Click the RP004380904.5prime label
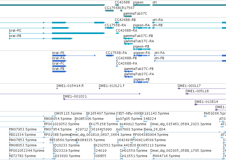The width and height of the screenshot is (226, 160). 151,135
